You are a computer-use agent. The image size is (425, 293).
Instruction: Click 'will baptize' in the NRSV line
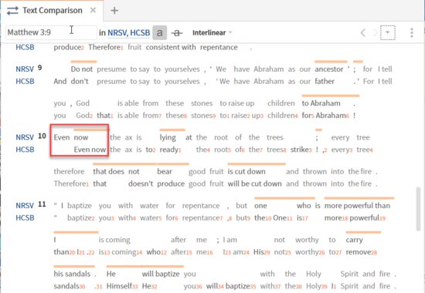coord(161,274)
